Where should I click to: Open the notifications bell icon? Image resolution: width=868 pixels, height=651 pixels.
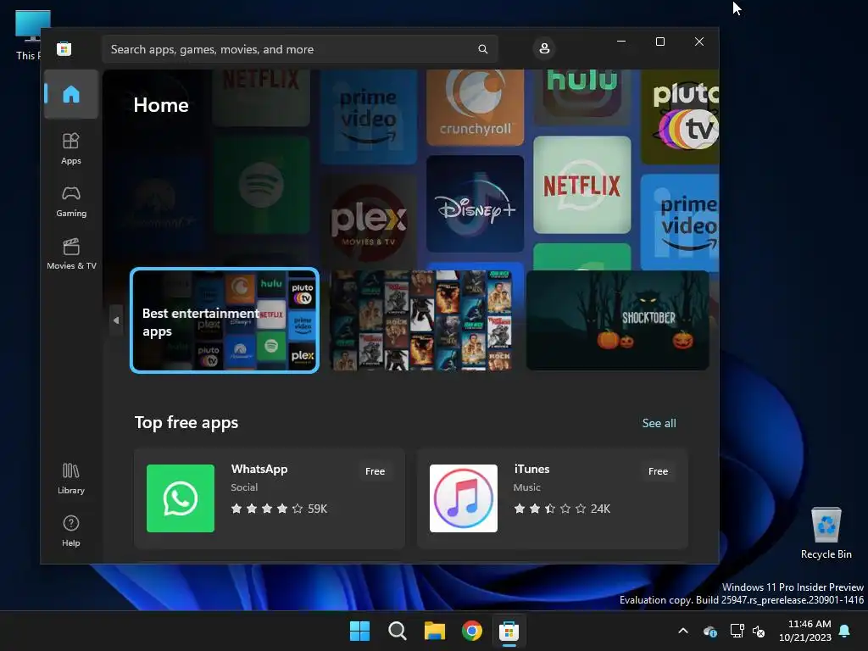tap(845, 631)
